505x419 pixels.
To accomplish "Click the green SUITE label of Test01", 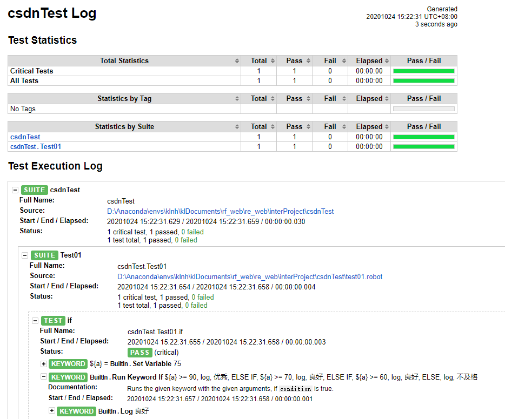I will click(x=44, y=255).
